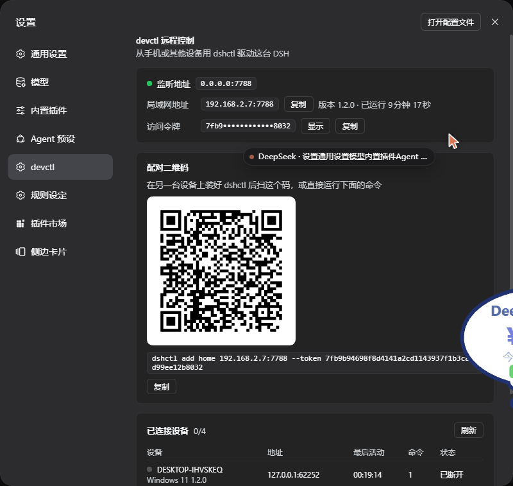The image size is (513, 486).
Task: Click the grid icon beside 插件市场
Action: click(x=21, y=223)
